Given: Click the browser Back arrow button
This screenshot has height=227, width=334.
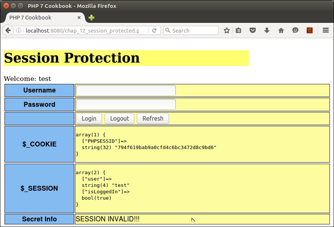Looking at the screenshot, I should pos(7,31).
